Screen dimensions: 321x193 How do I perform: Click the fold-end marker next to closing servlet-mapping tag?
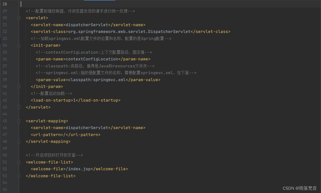19,141
